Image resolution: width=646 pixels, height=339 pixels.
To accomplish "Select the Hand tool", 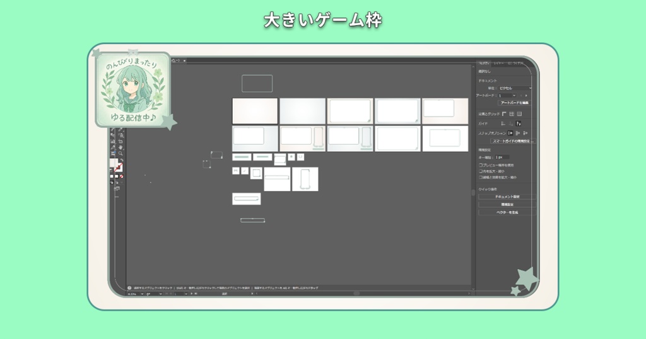I will (120, 147).
